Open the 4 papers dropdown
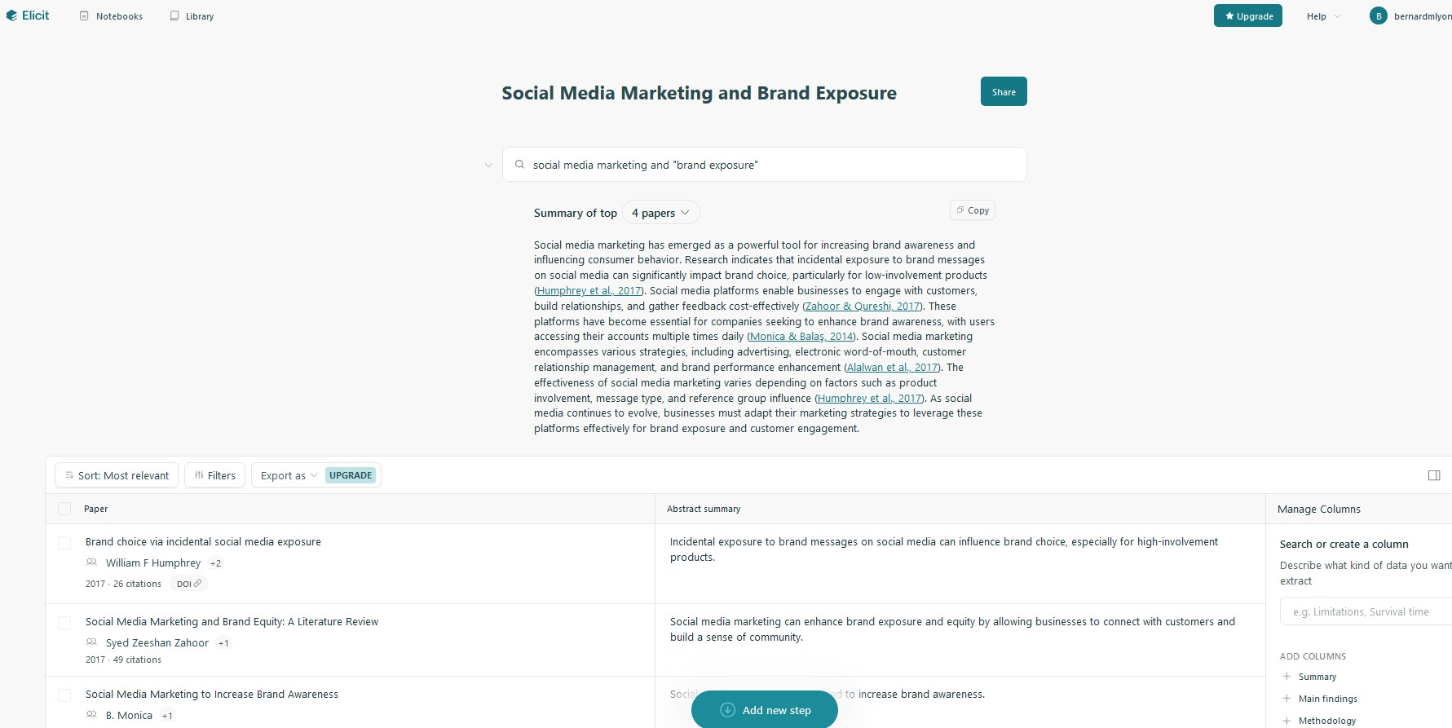 [660, 213]
